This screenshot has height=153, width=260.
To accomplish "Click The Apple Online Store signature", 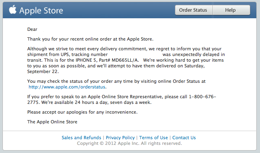I will tap(52, 122).
